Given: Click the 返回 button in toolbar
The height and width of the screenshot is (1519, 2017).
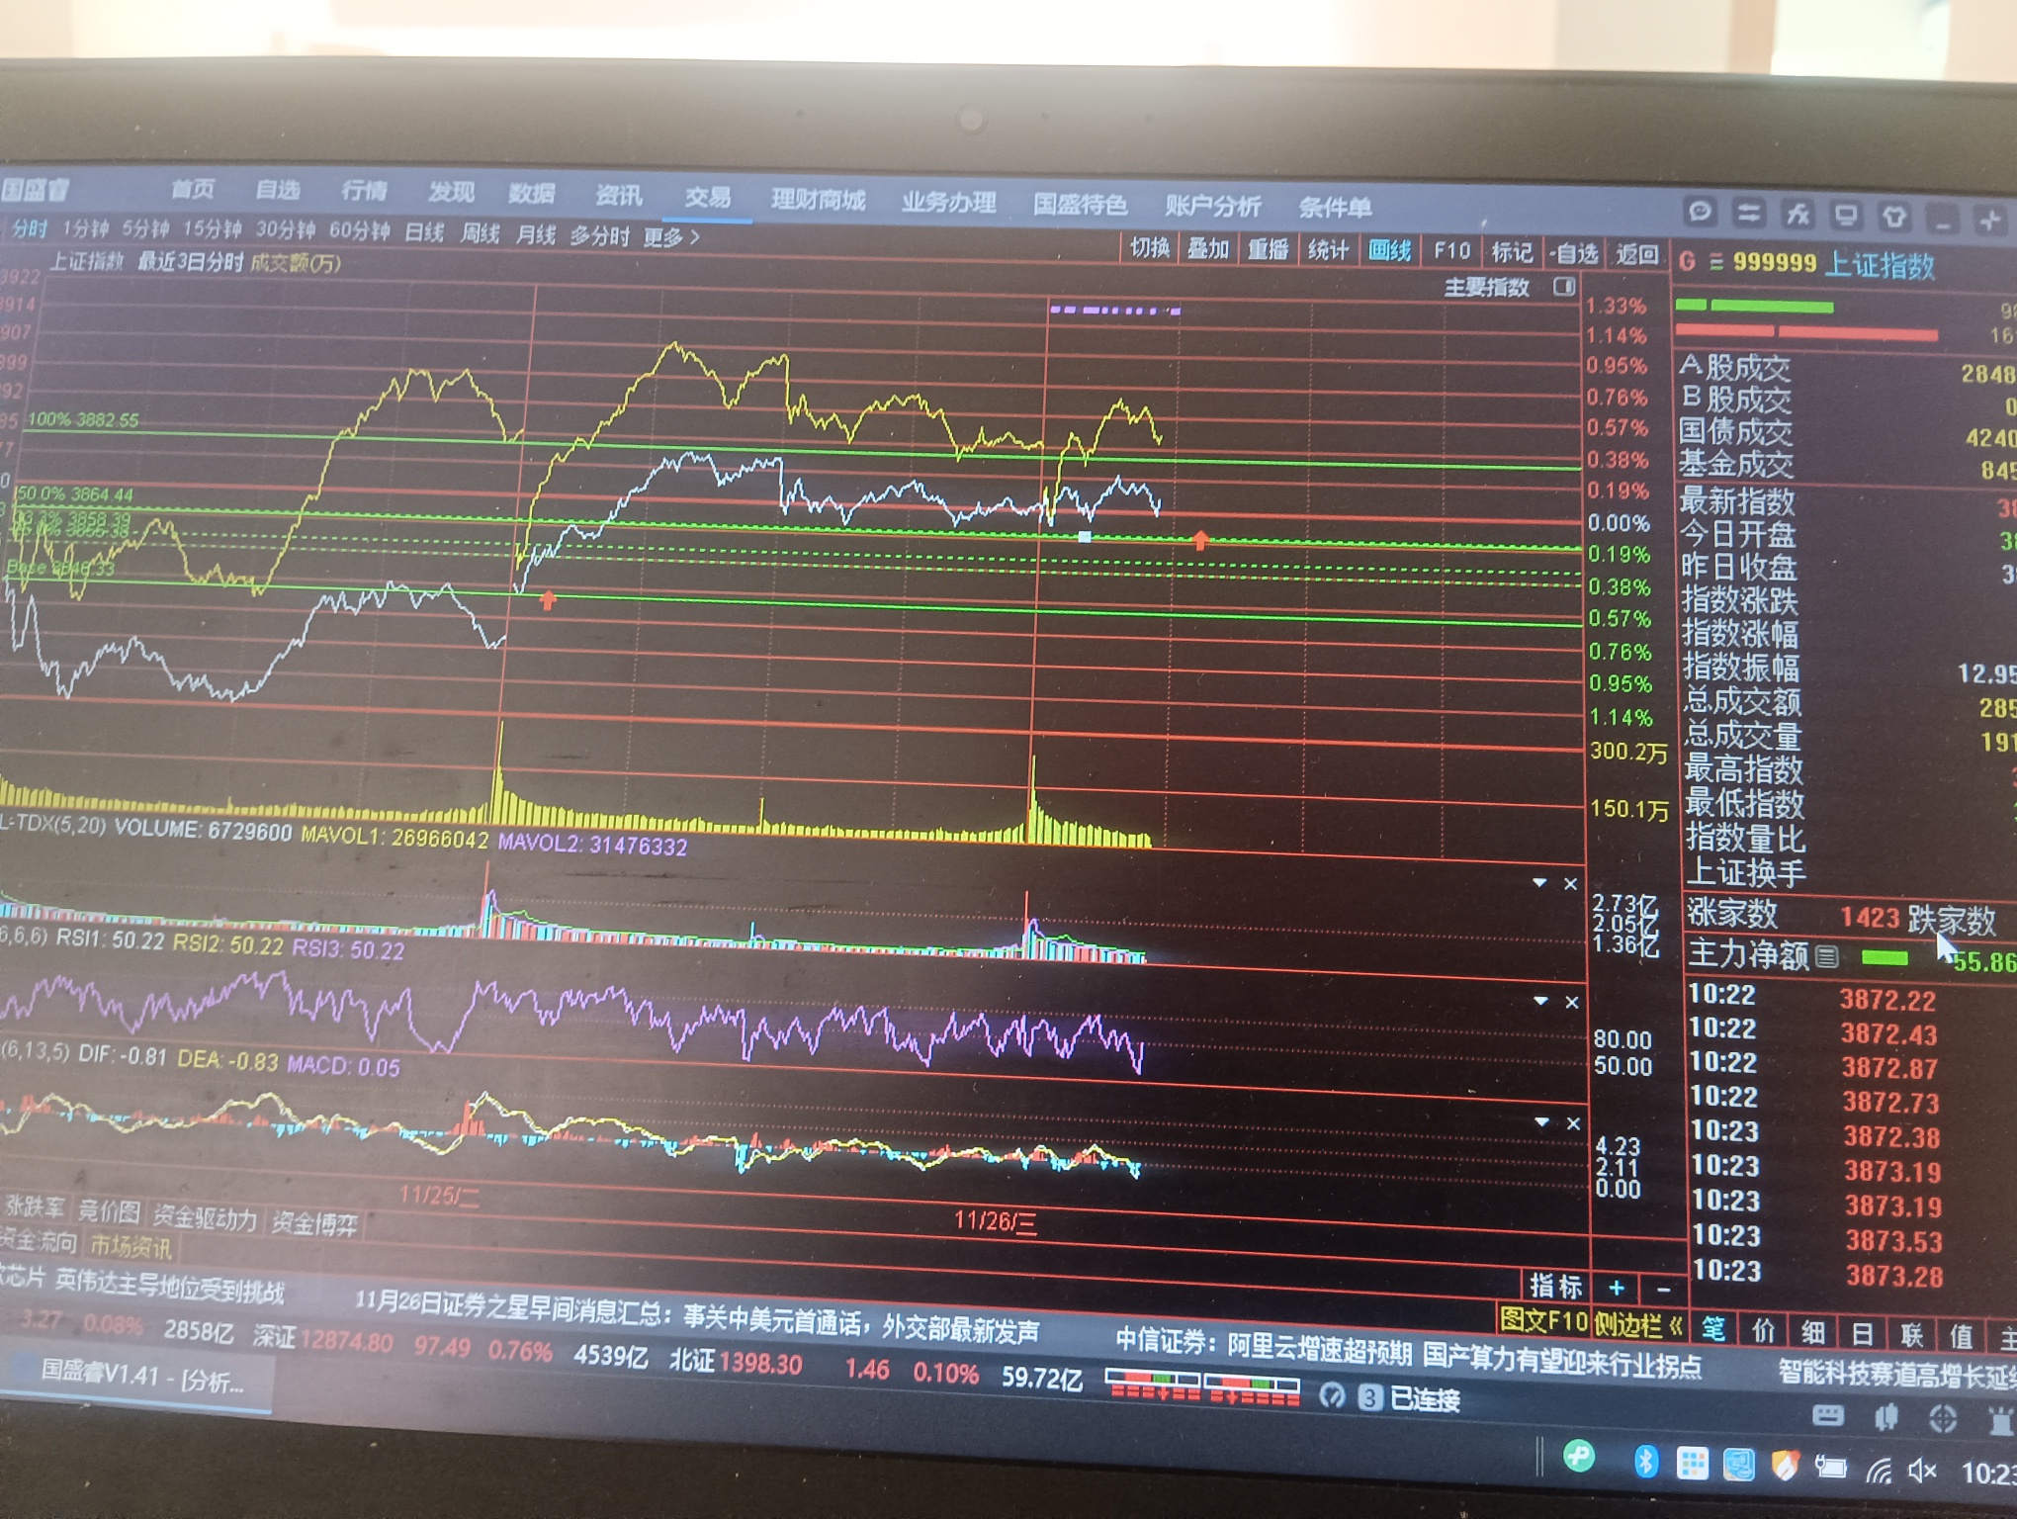Looking at the screenshot, I should pyautogui.click(x=1637, y=254).
